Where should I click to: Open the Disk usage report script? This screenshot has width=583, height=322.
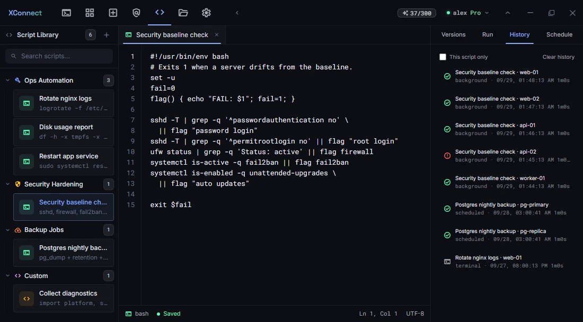pos(64,132)
